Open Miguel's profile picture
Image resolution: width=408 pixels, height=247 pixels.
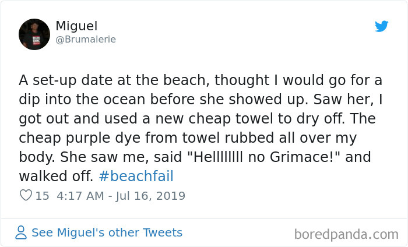pos(34,33)
